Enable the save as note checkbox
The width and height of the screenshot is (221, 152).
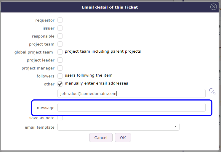[x=60, y=118]
